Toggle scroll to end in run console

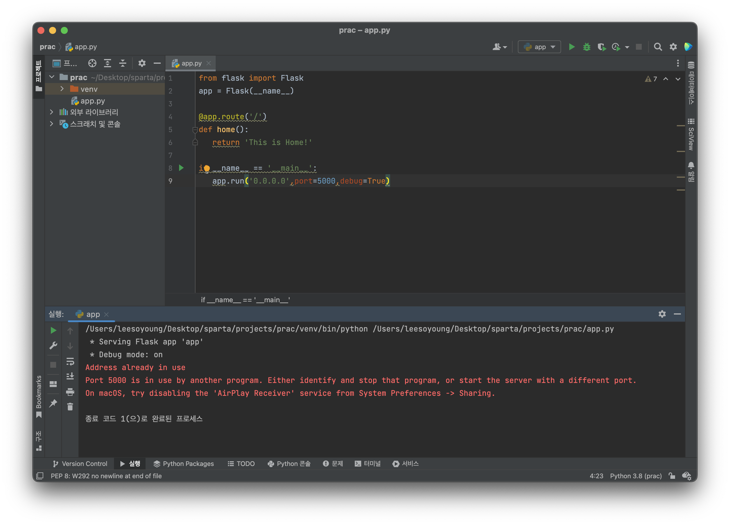[70, 376]
